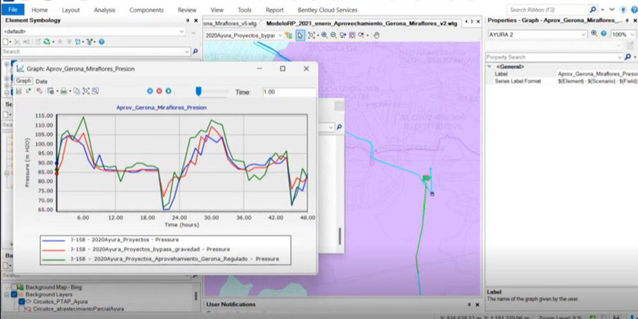Screen dimensions: 638x319
Task: Collapse the General section in Properties panel
Action: tap(489, 66)
